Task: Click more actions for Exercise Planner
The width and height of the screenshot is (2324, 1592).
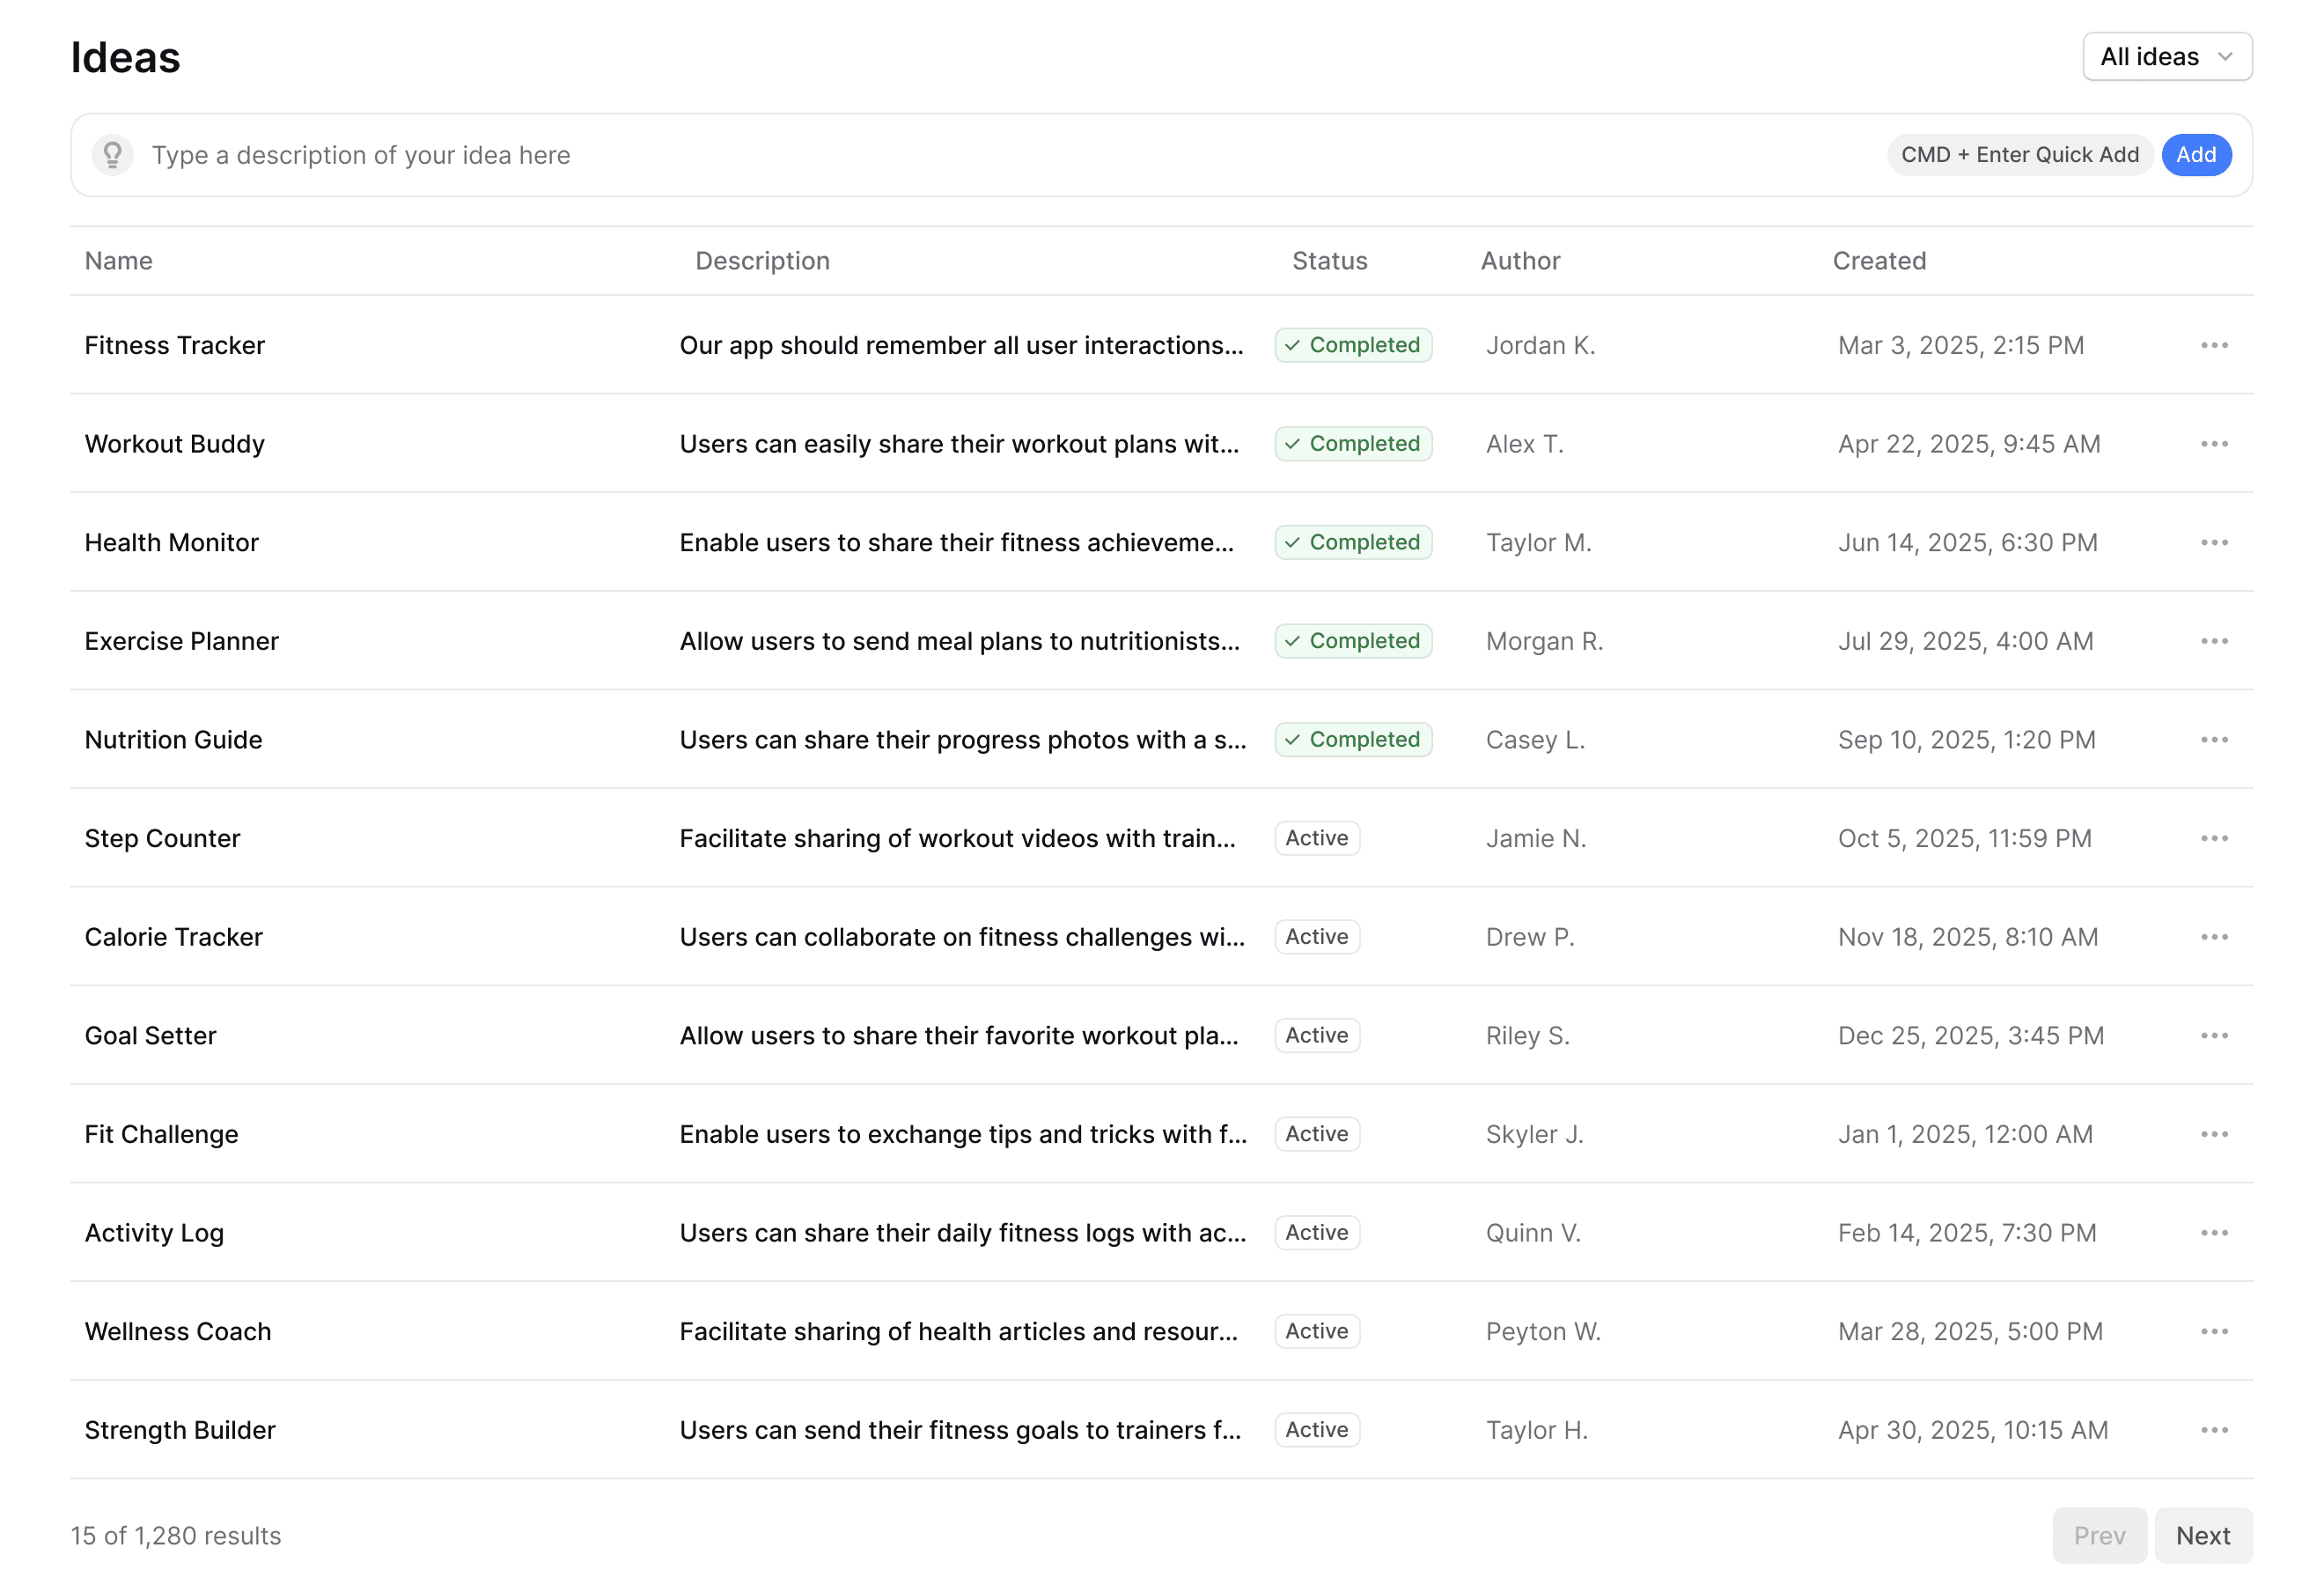Action: [2213, 641]
